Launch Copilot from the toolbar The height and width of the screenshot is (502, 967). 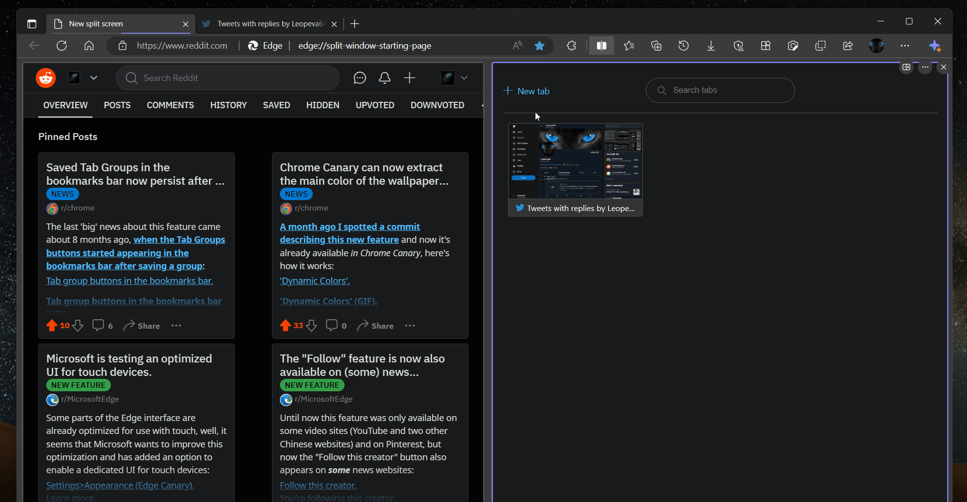935,45
